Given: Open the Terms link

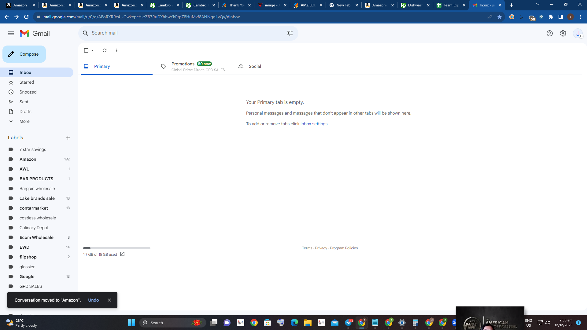Looking at the screenshot, I should (x=307, y=248).
